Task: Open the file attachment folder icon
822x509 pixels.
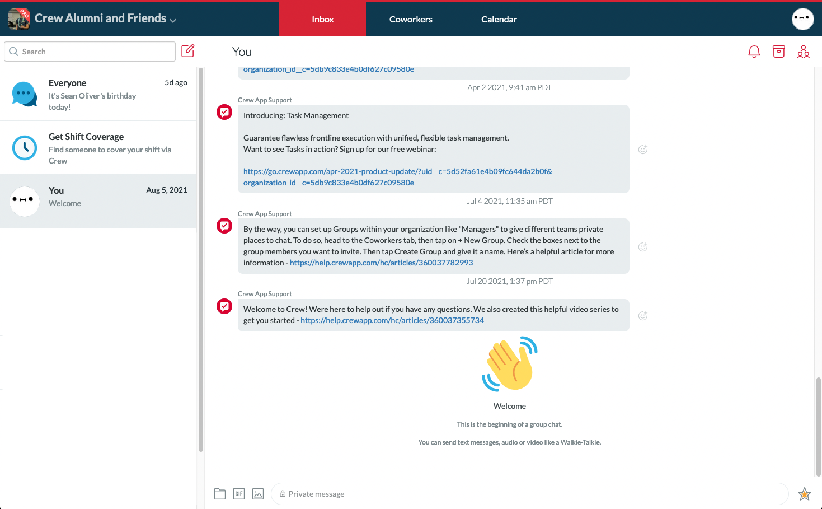Action: 220,493
